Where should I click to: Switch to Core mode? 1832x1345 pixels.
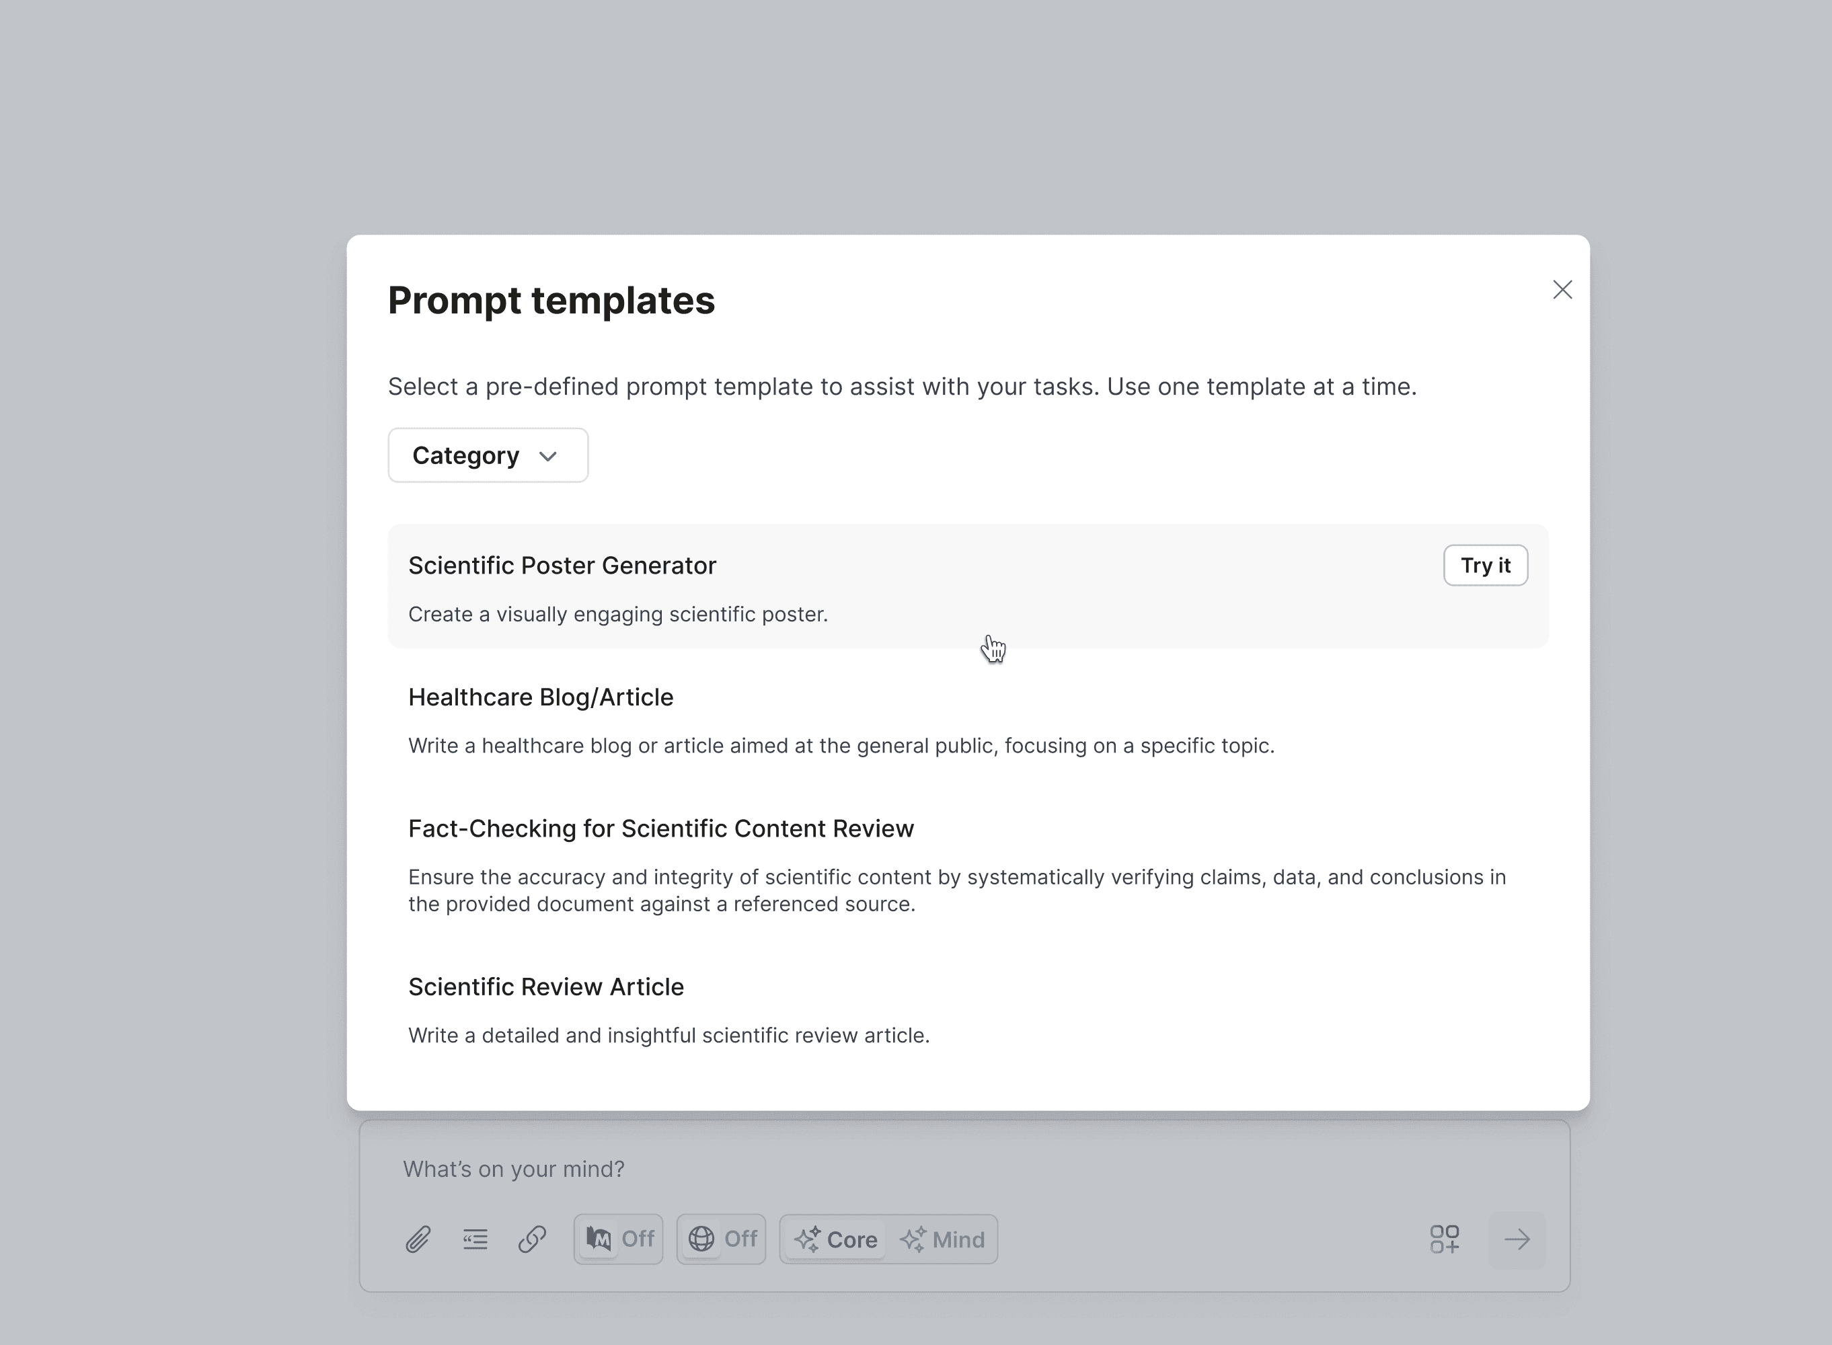(x=836, y=1239)
